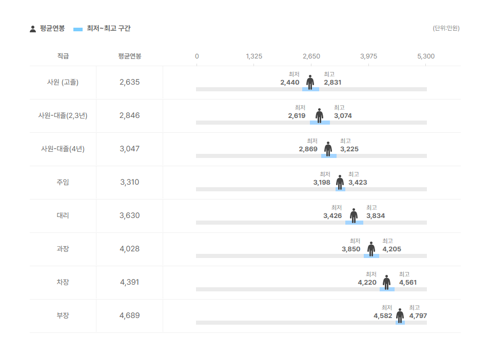Viewport: 490px width, 357px height.
Task: Select the person icon in 사원-대졸(2,3년) row
Action: [x=319, y=115]
